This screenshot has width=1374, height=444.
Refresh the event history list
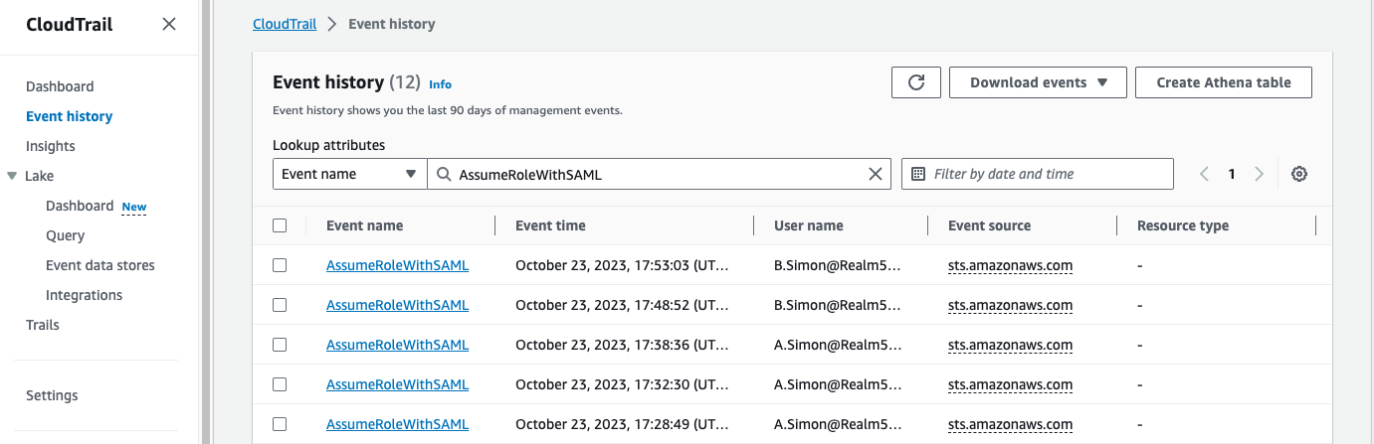click(x=916, y=82)
